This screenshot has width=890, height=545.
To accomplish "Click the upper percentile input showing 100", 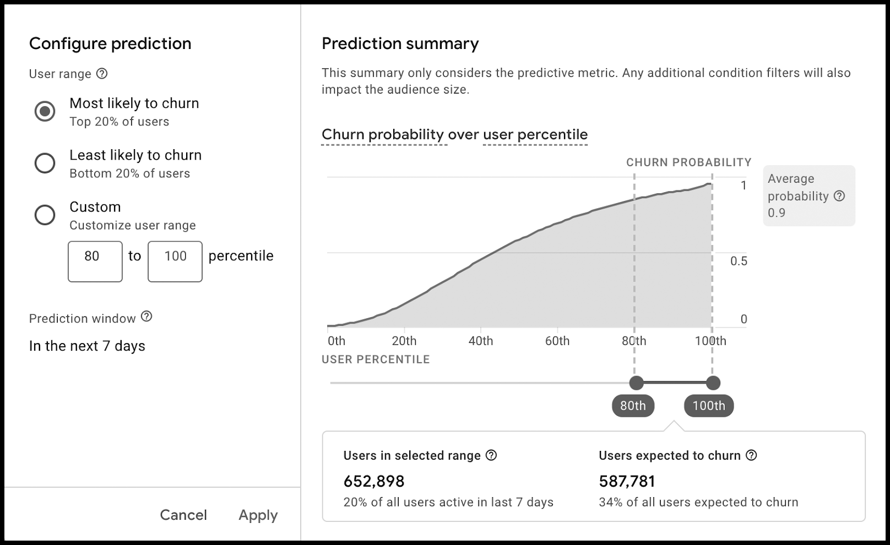I will (175, 261).
